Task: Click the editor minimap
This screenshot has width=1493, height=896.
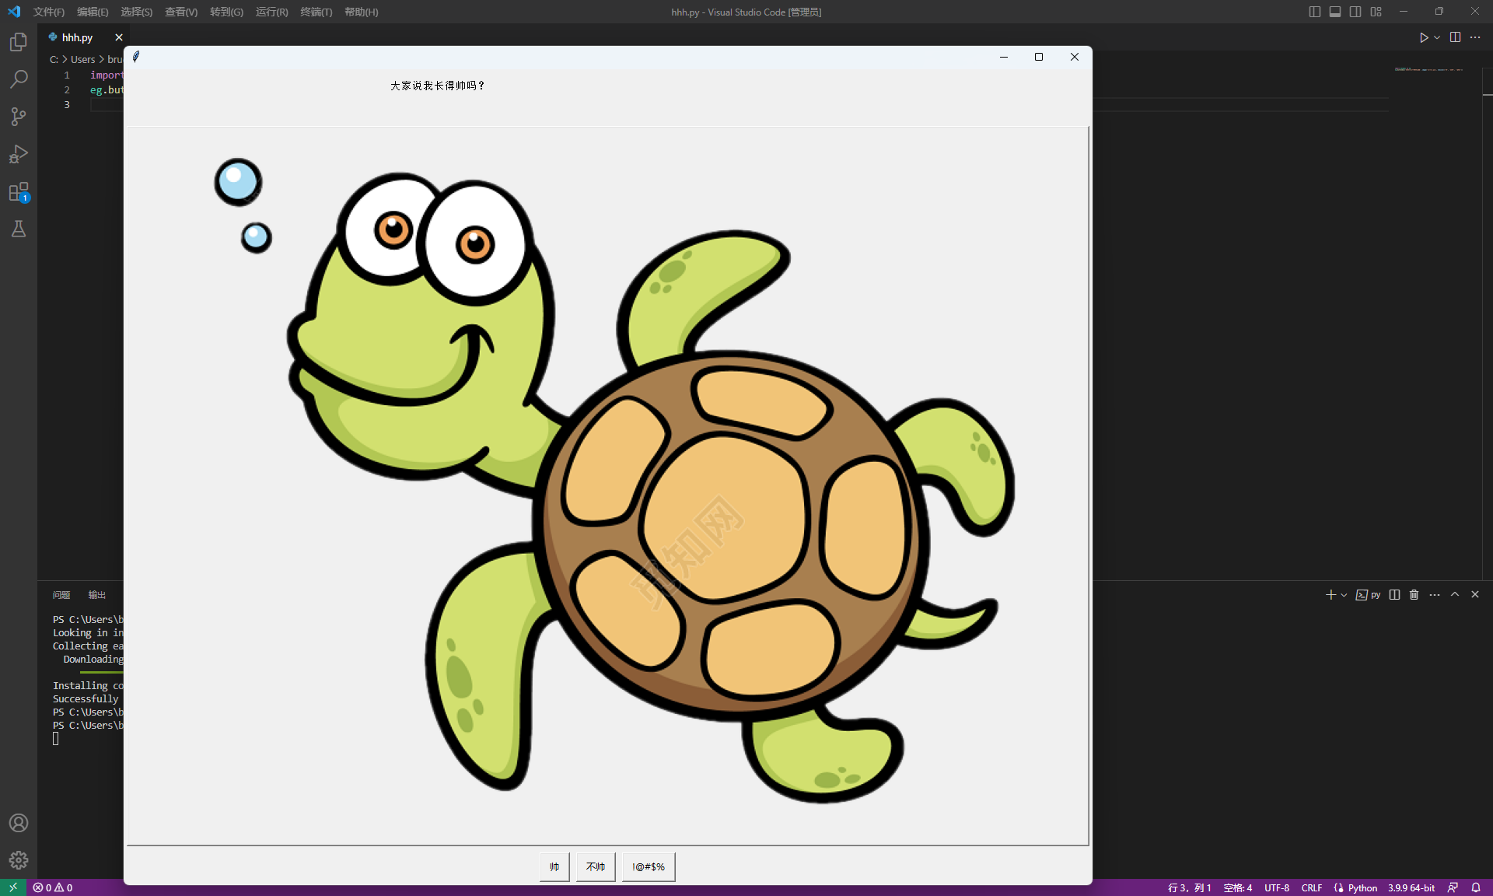Action: 1429,69
